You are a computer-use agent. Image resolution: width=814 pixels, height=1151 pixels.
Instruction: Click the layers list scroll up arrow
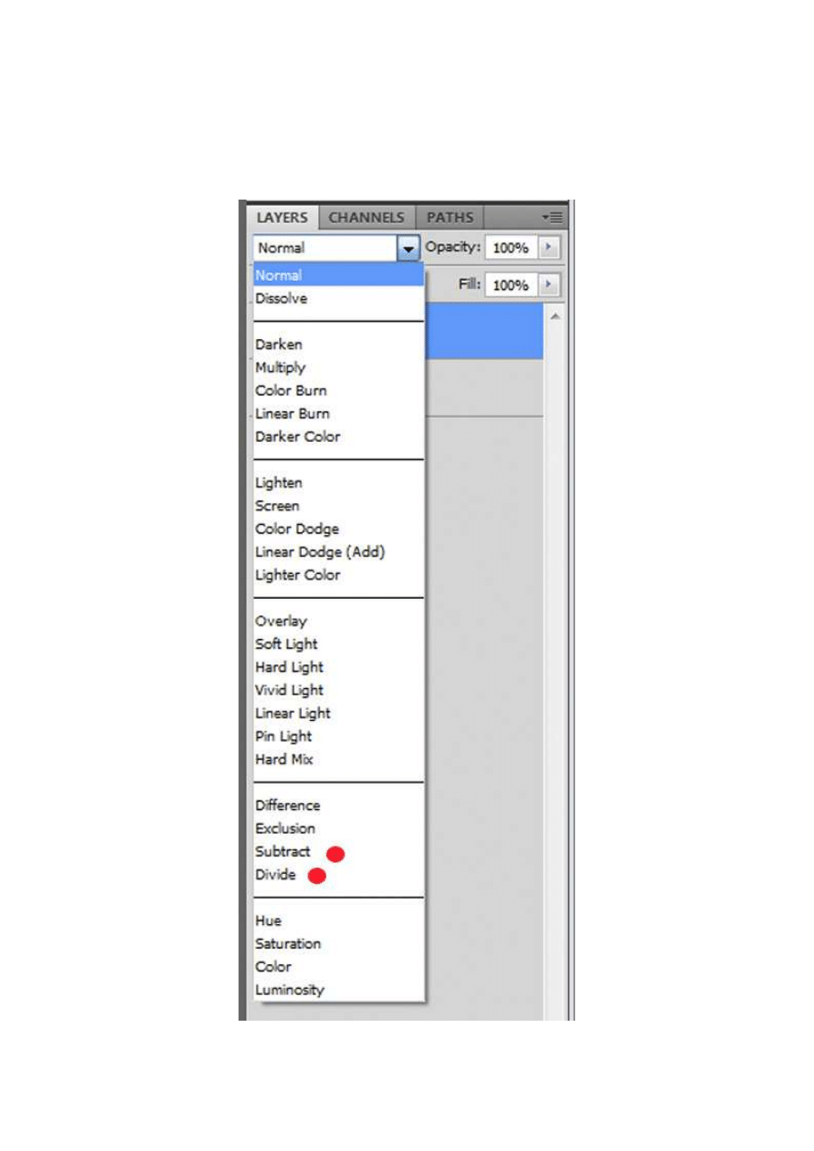pos(554,316)
